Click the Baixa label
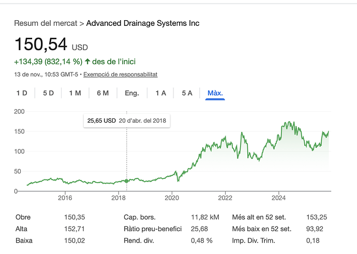This screenshot has width=357, height=254. [24, 241]
